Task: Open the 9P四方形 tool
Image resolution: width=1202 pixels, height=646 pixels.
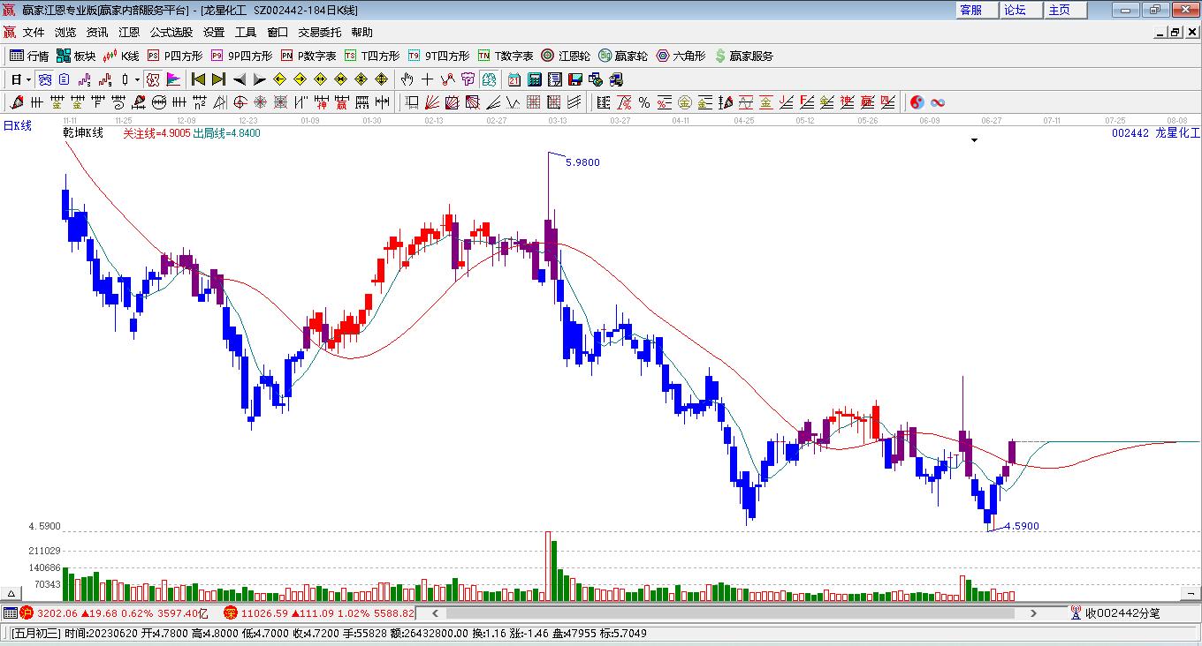Action: 241,56
